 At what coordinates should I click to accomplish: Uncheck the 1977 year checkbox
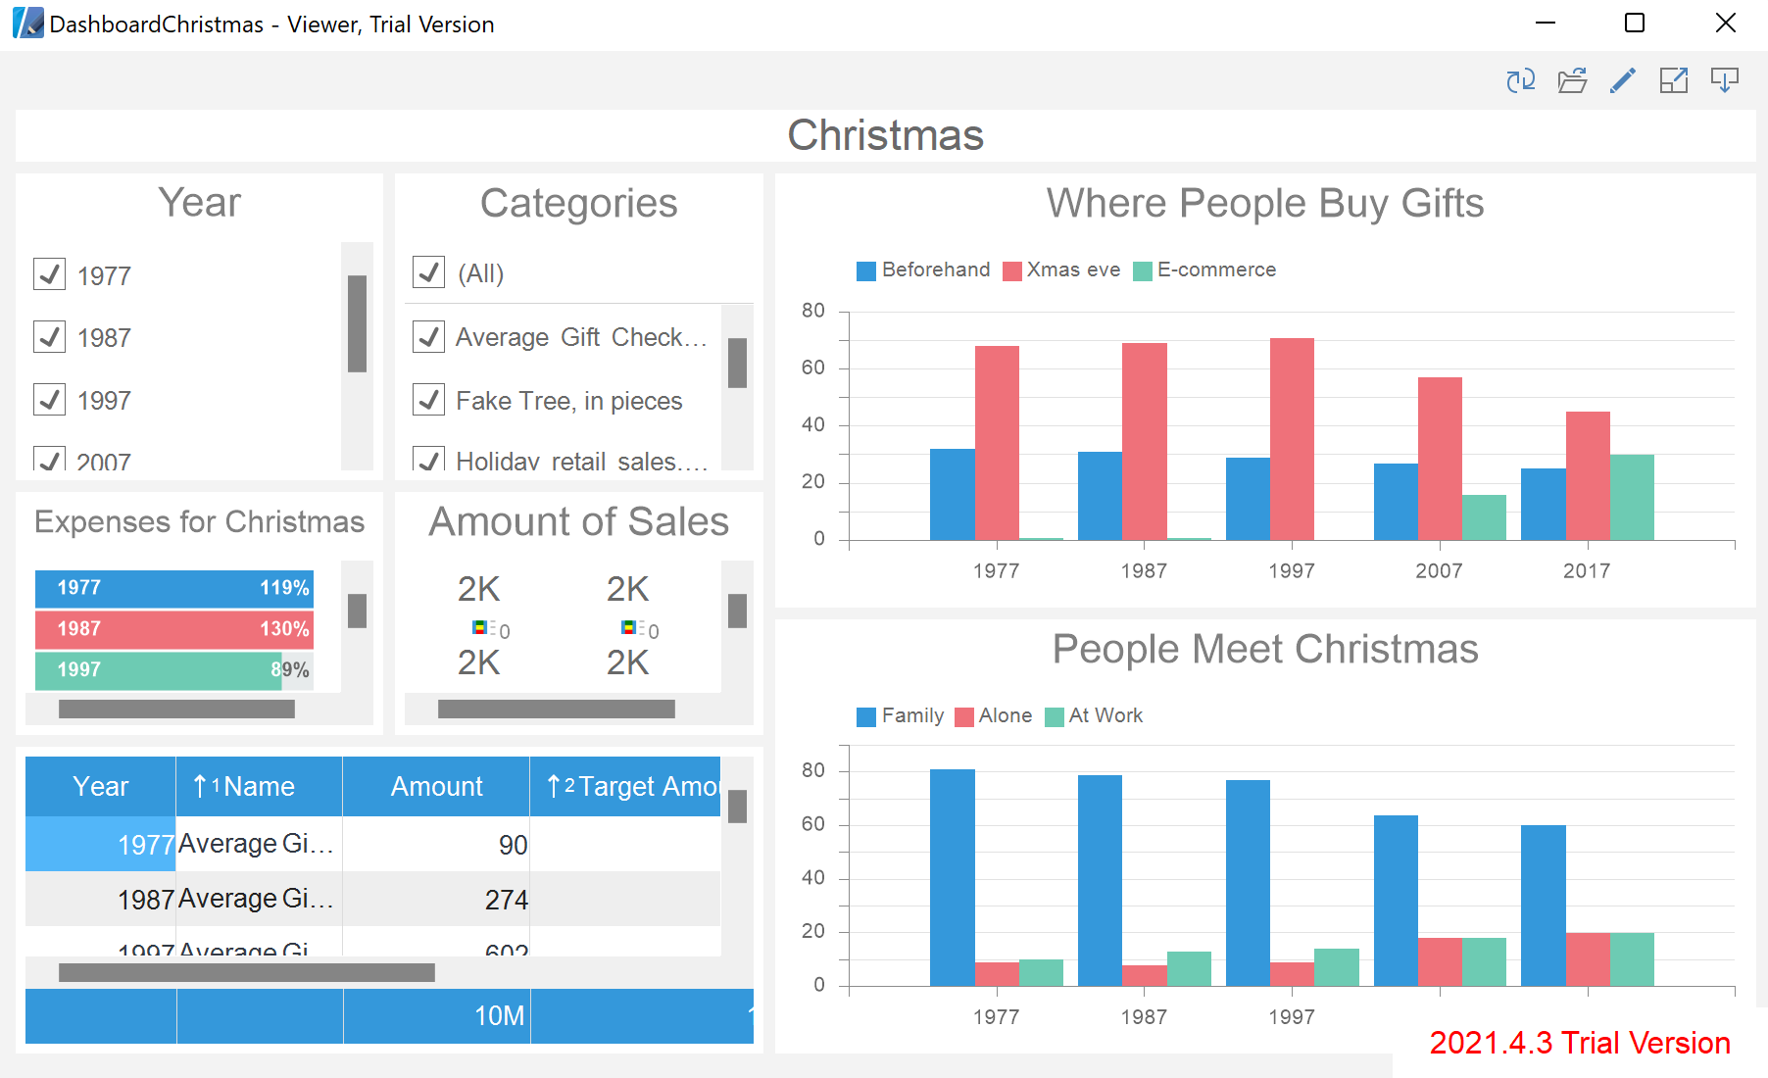(x=49, y=274)
